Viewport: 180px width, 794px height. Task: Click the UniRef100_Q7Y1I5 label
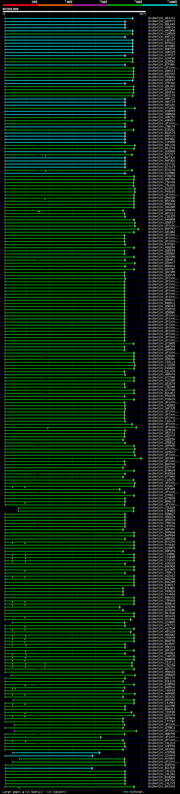(x=161, y=167)
